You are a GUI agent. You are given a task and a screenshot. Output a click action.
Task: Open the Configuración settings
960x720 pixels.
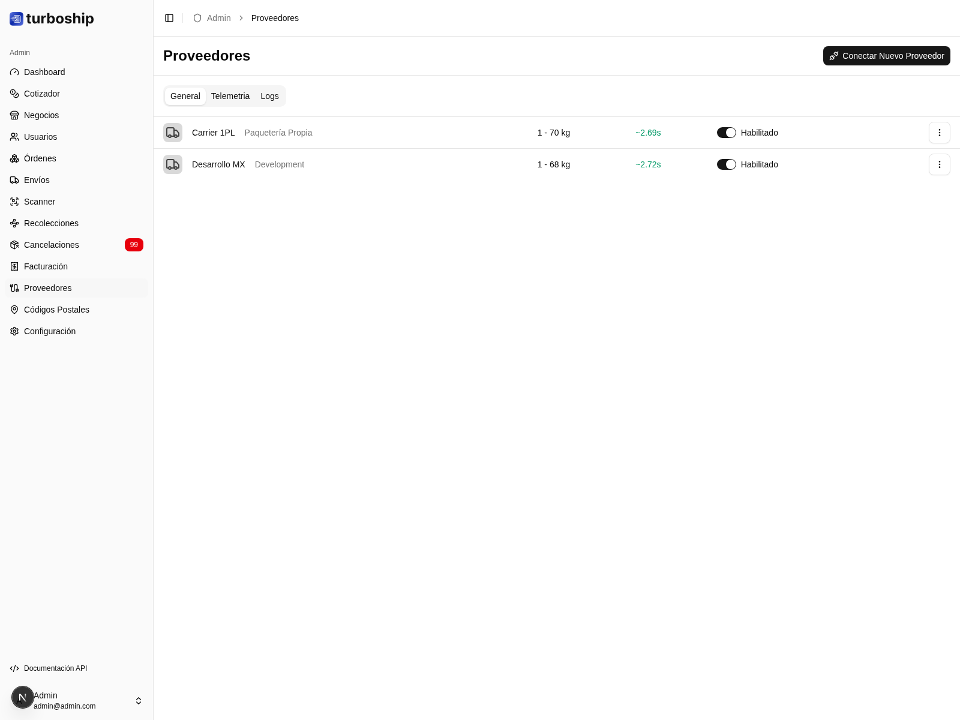50,331
